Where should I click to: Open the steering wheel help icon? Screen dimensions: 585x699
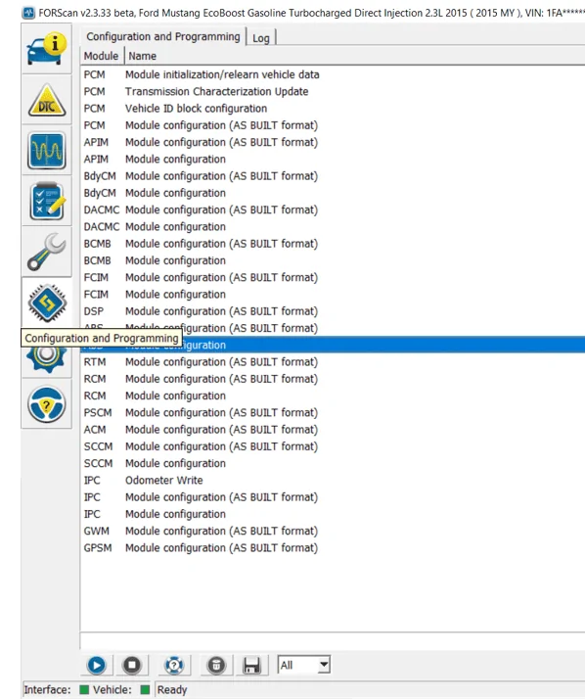tap(47, 404)
